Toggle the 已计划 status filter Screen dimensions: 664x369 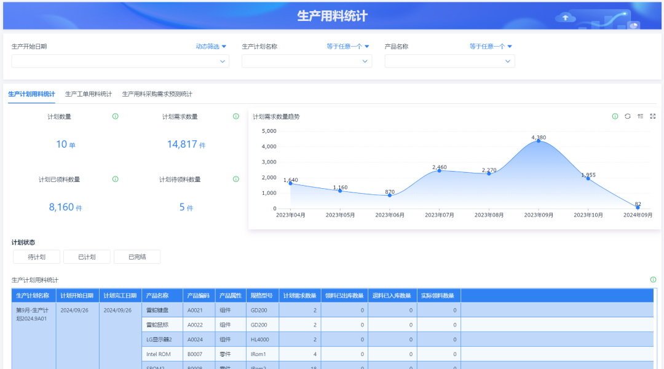[87, 256]
